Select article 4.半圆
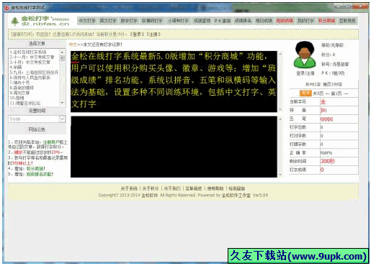Viewport: 371px width, 266px height. [16, 68]
